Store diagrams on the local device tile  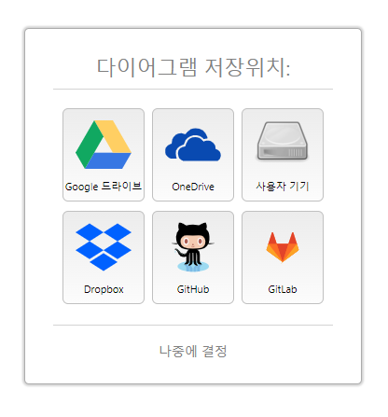click(283, 155)
